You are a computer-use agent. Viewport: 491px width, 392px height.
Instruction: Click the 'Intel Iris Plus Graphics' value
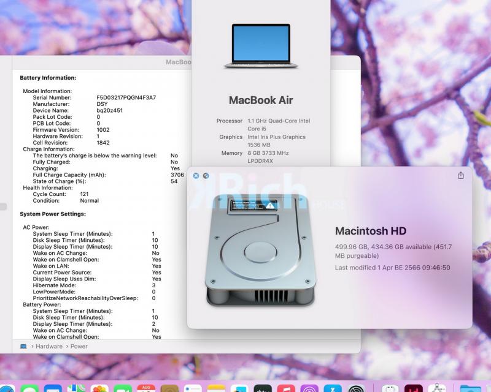tap(277, 137)
